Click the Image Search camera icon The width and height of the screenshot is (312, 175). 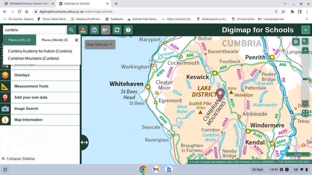tap(5, 109)
